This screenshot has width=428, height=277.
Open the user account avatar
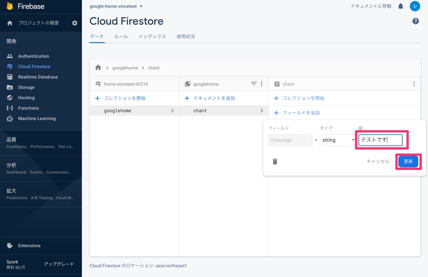click(x=415, y=6)
